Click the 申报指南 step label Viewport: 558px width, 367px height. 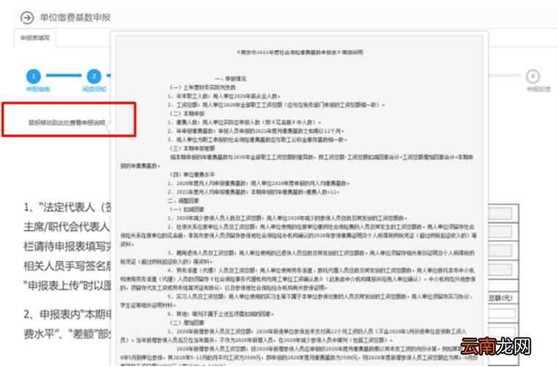[x=38, y=89]
